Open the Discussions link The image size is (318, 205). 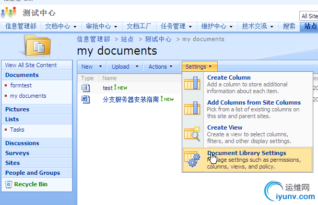tap(22, 143)
